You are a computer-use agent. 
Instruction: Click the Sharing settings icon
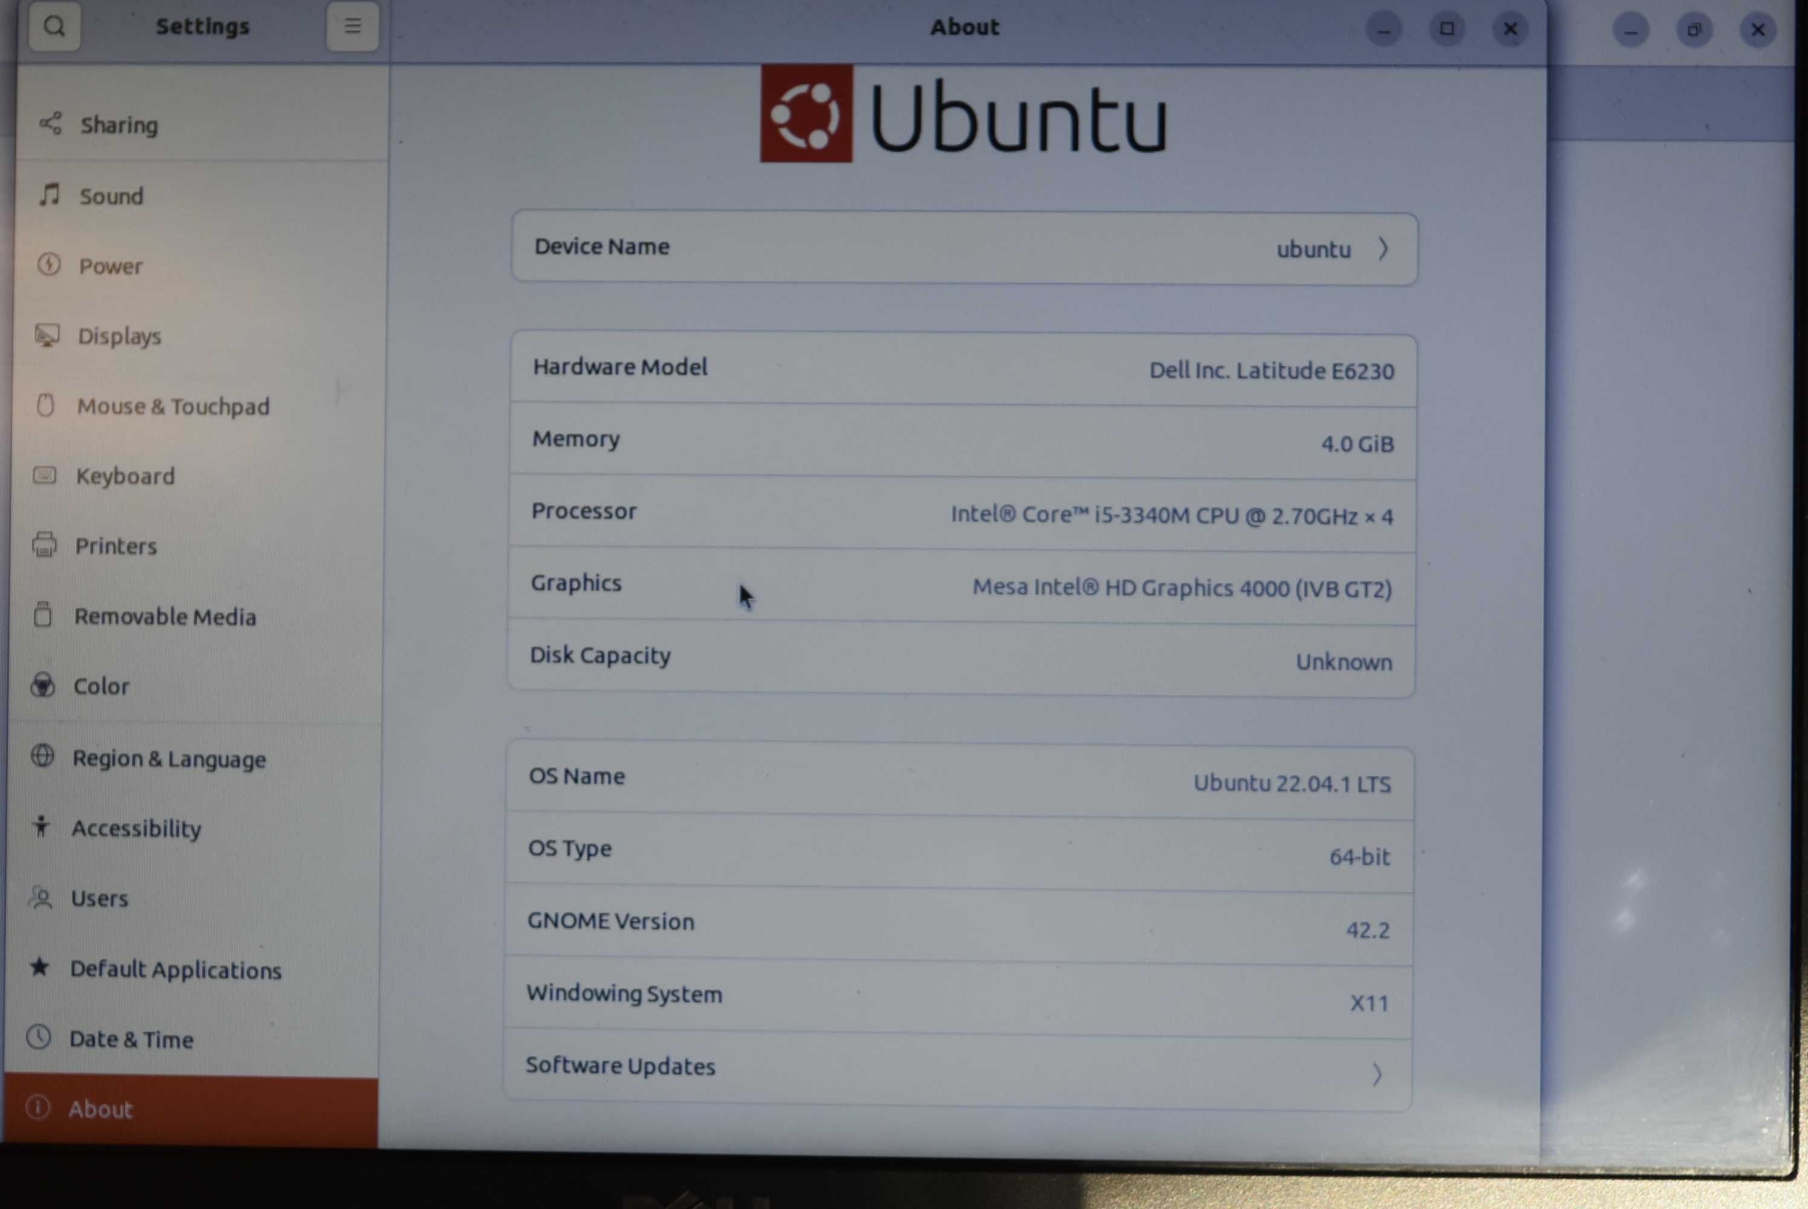pos(48,123)
